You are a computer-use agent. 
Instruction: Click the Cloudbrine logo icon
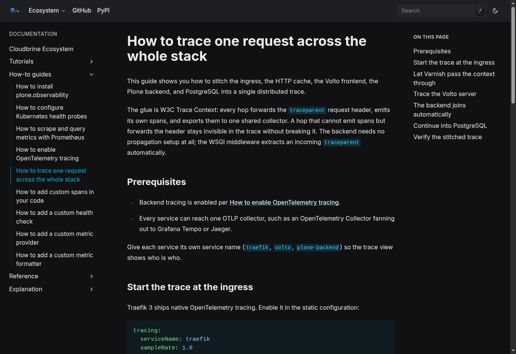(15, 11)
